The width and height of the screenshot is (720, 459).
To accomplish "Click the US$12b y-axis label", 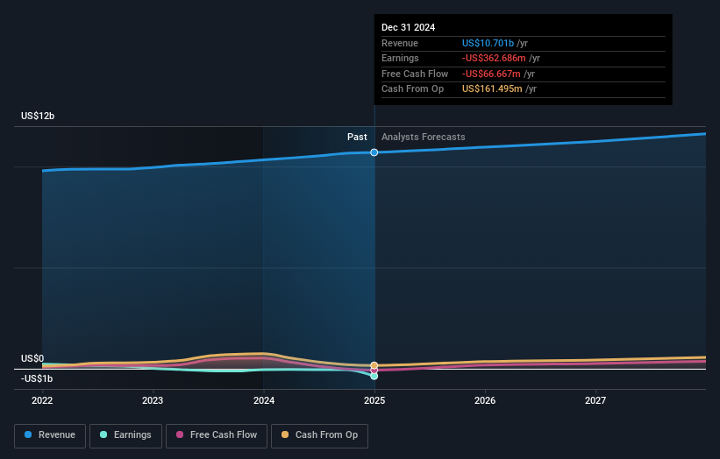I will [38, 116].
